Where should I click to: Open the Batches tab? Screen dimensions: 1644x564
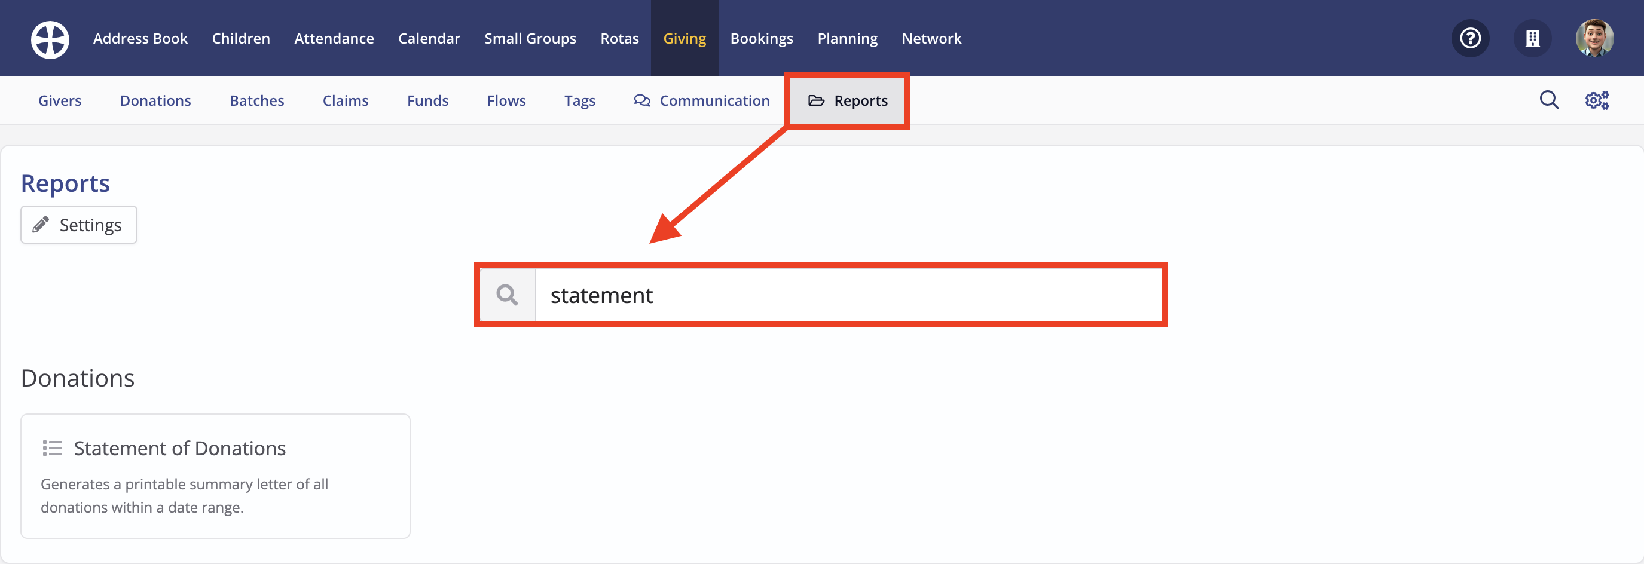point(256,101)
